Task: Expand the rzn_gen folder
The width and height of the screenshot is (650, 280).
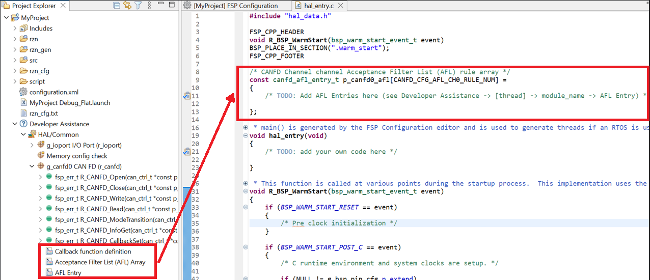Action: tap(15, 50)
